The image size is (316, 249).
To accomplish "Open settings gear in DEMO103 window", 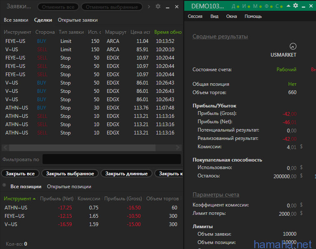I will point(296,5).
